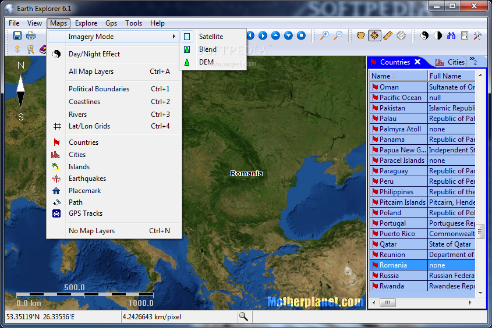Viewport: 492px width, 328px height.
Task: Switch to the Cities tab
Action: [449, 62]
